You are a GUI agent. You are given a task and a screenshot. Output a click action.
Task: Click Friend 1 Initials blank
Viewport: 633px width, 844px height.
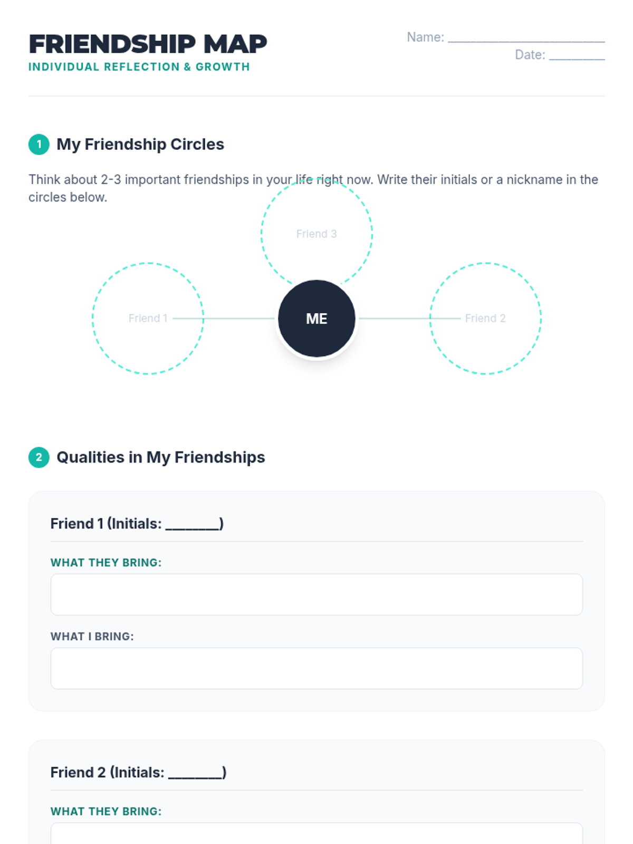[x=193, y=524]
